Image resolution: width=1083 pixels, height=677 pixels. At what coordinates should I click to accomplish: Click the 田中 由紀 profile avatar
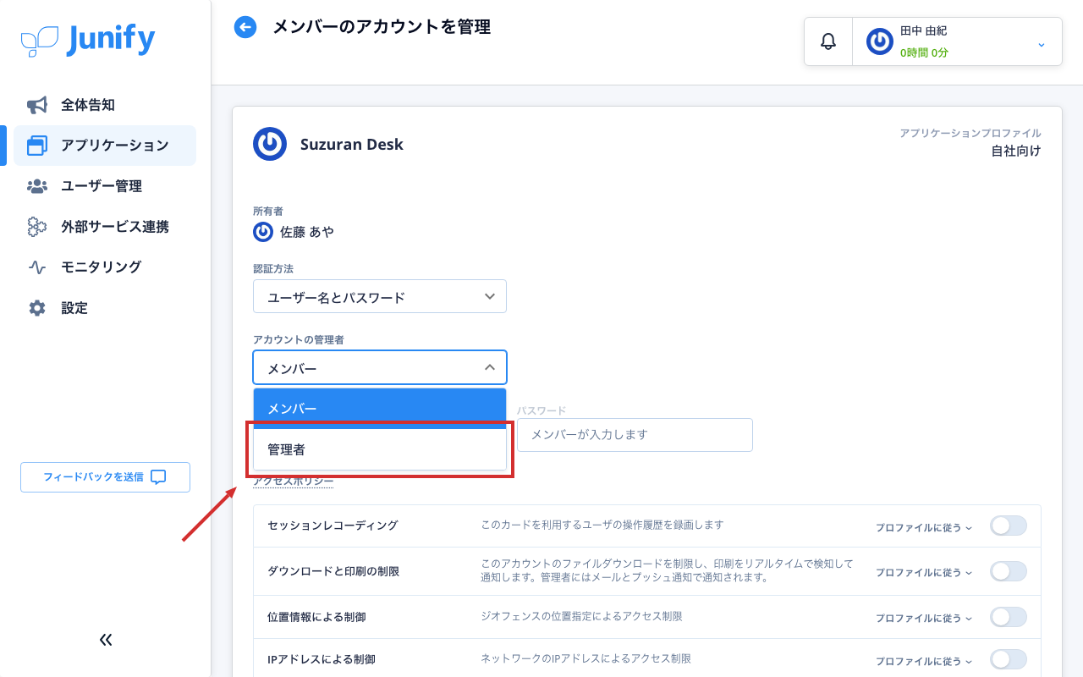[x=880, y=41]
